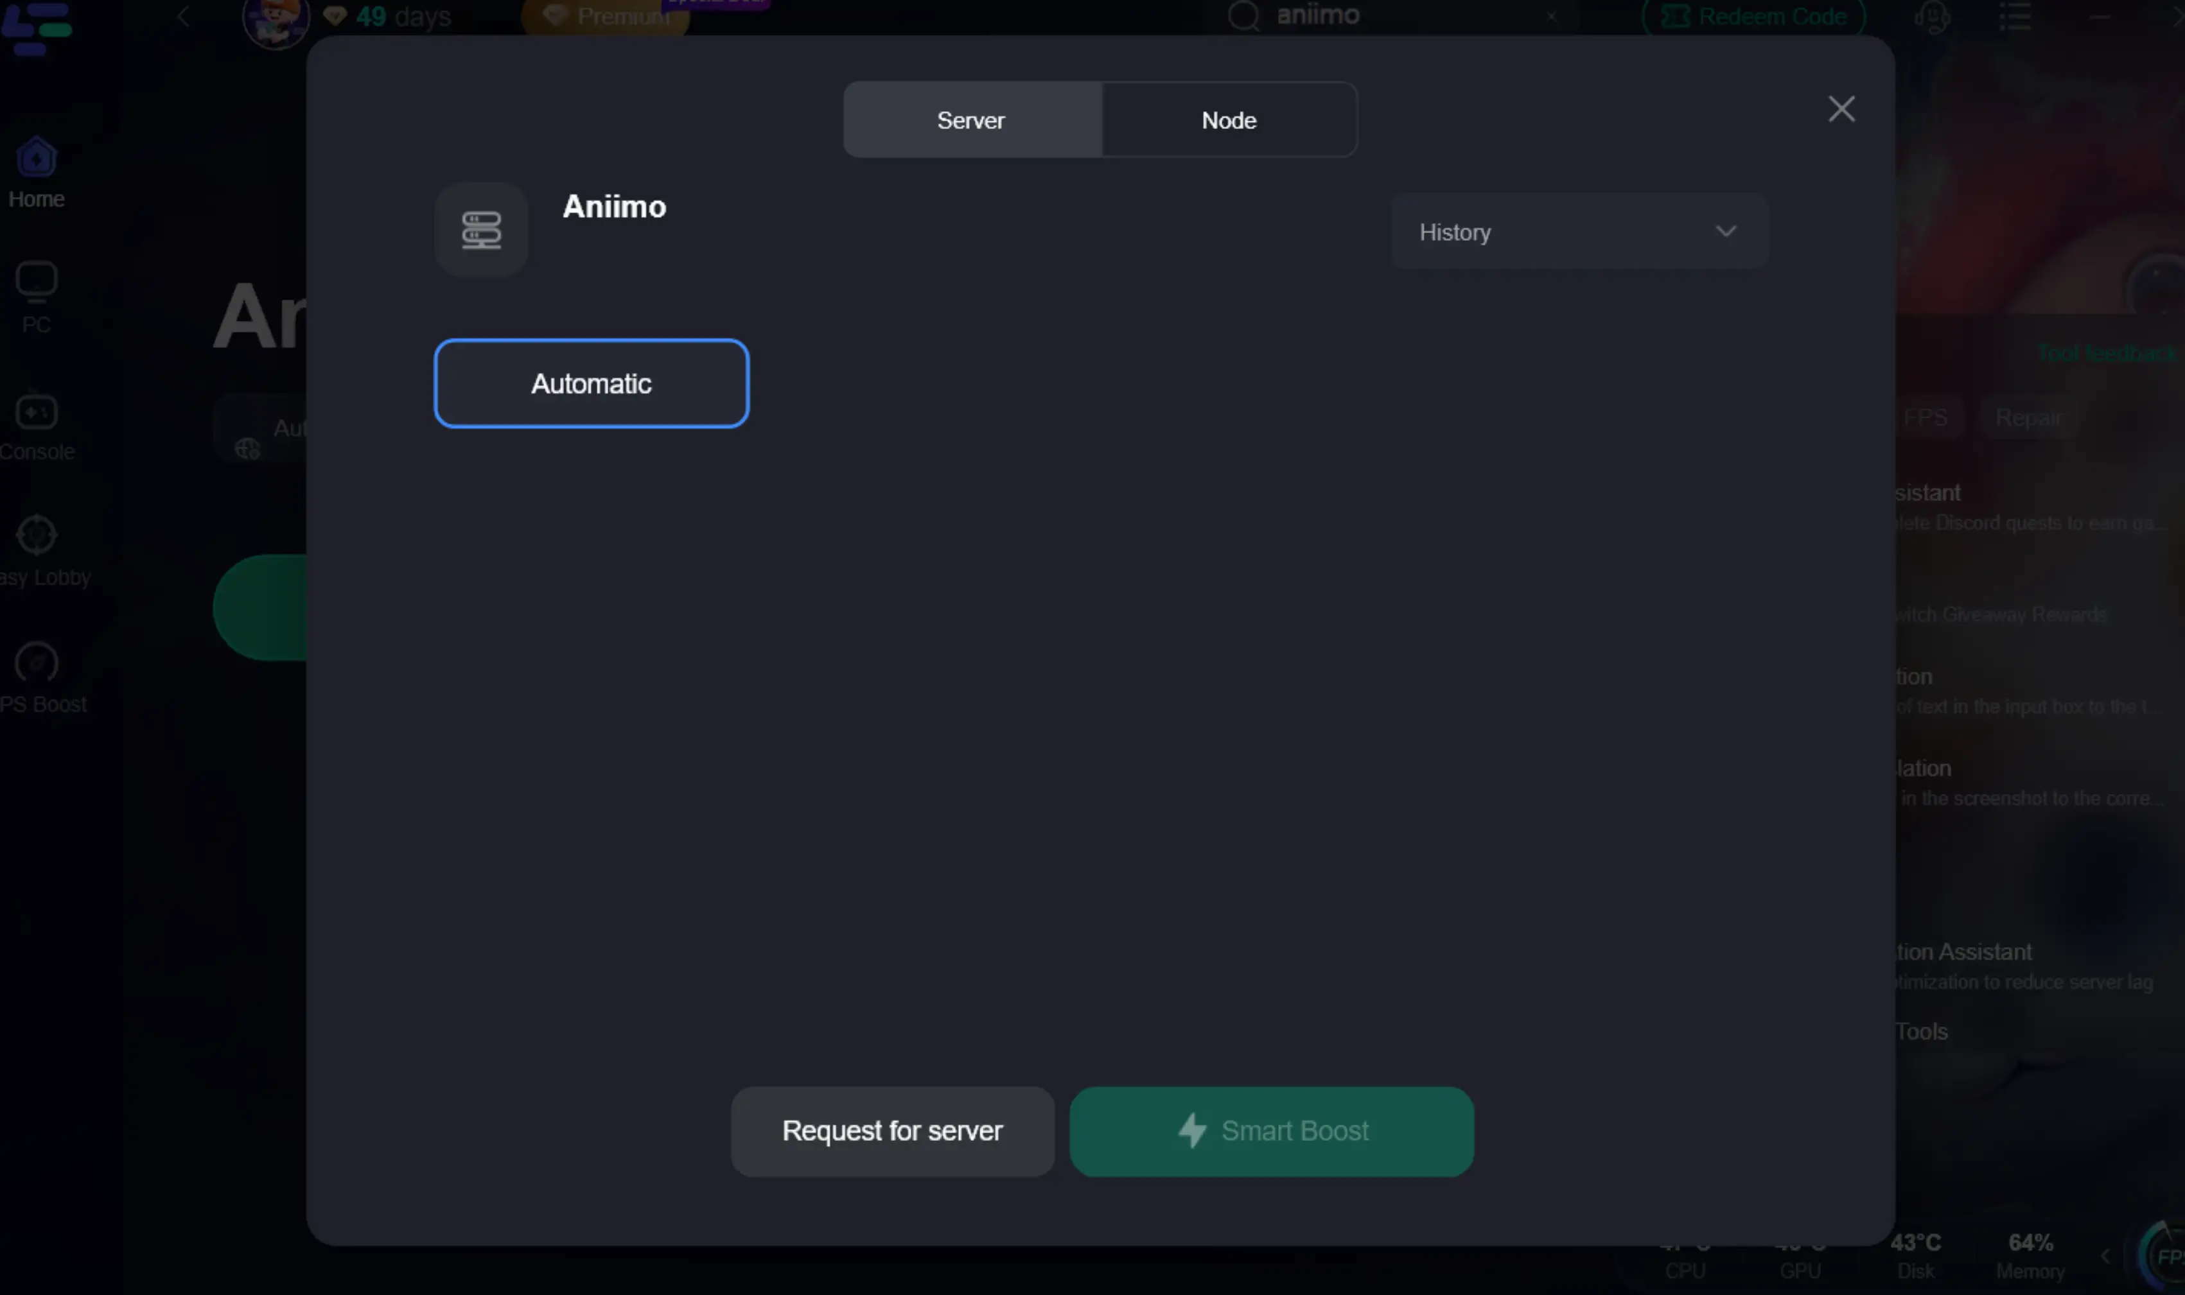Click the Aniimo server stack icon
The image size is (2185, 1295).
tap(481, 230)
